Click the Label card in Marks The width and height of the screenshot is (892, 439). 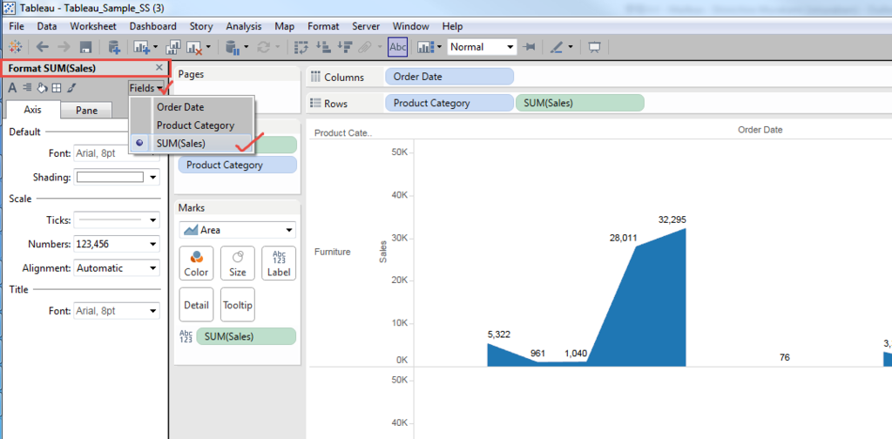[x=279, y=264]
